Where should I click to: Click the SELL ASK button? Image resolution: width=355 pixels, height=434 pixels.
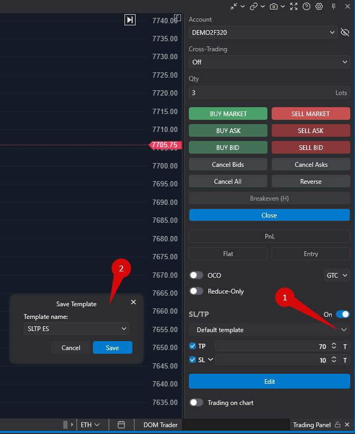pyautogui.click(x=311, y=130)
